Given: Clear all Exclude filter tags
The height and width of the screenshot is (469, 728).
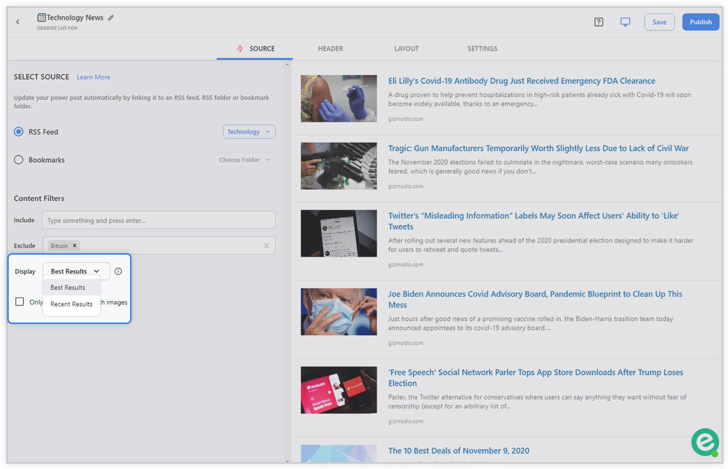Looking at the screenshot, I should 266,245.
